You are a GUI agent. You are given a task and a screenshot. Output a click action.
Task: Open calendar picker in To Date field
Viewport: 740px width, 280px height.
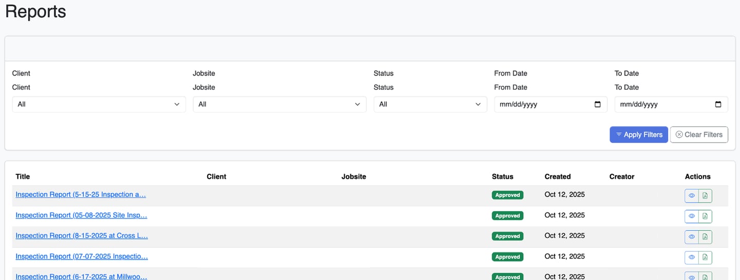tap(718, 104)
